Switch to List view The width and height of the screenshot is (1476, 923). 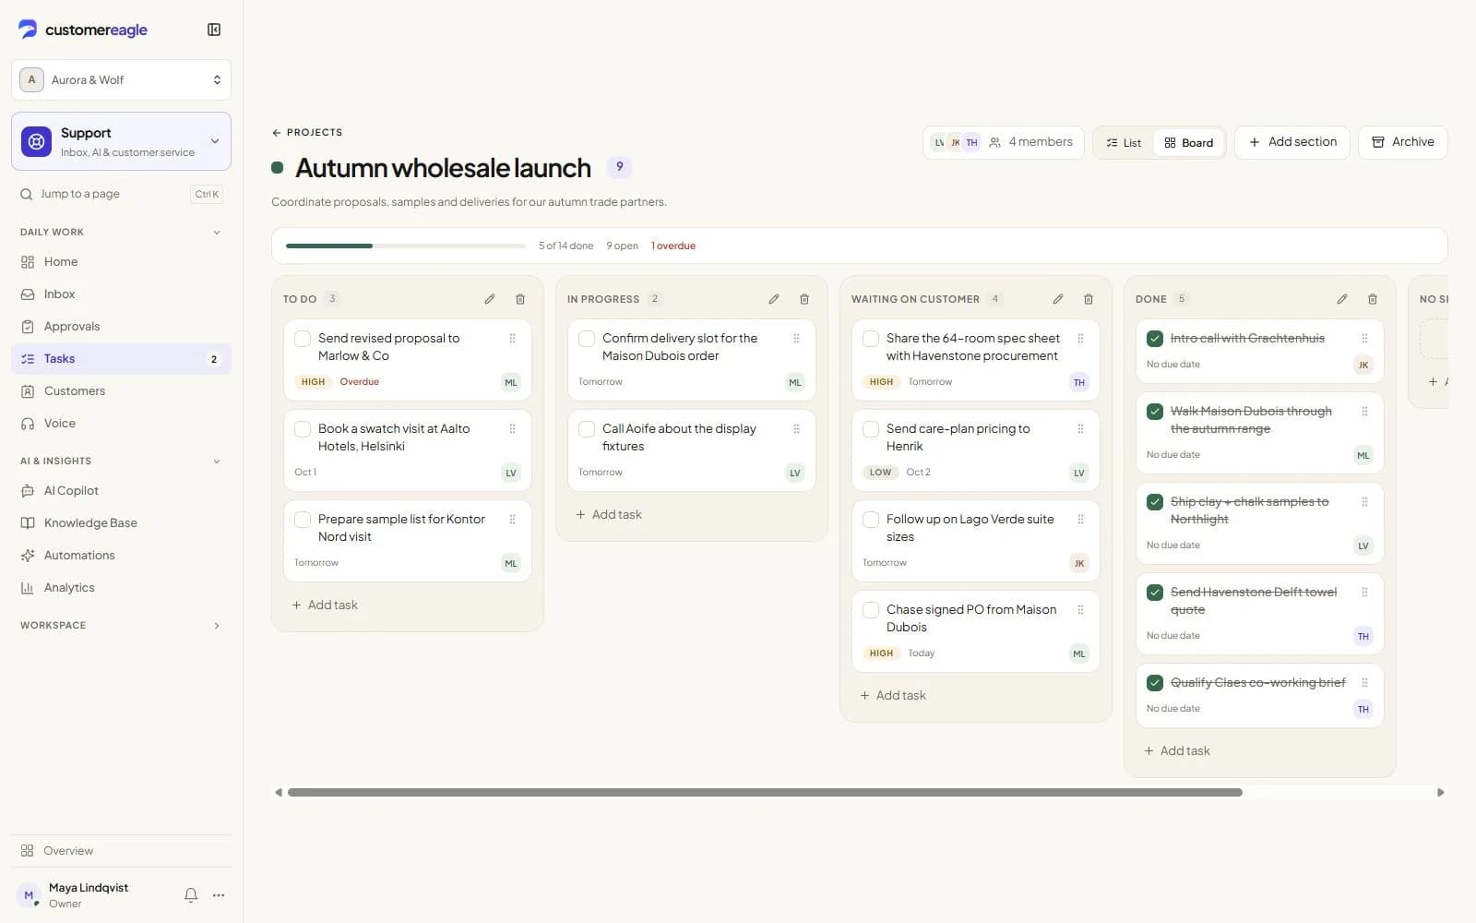(1125, 143)
